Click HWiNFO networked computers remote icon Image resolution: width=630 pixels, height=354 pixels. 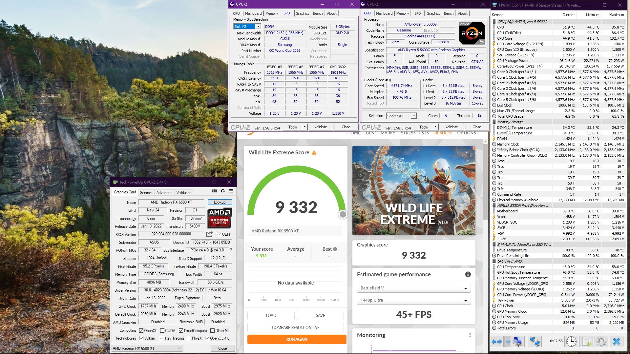pos(535,342)
